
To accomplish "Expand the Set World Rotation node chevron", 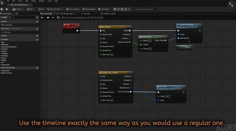I will (189, 41).
